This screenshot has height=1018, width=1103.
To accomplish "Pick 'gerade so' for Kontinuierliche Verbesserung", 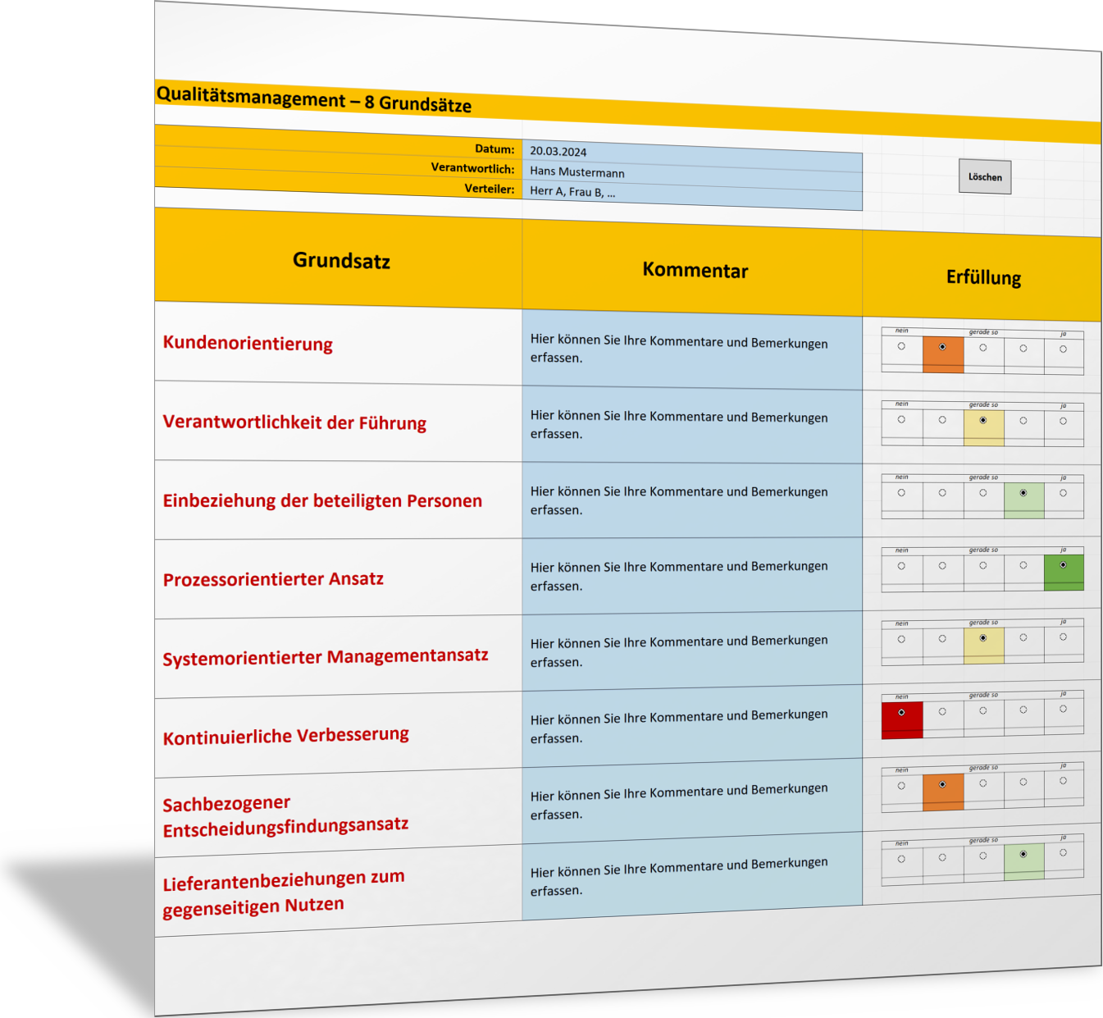I will (x=982, y=710).
